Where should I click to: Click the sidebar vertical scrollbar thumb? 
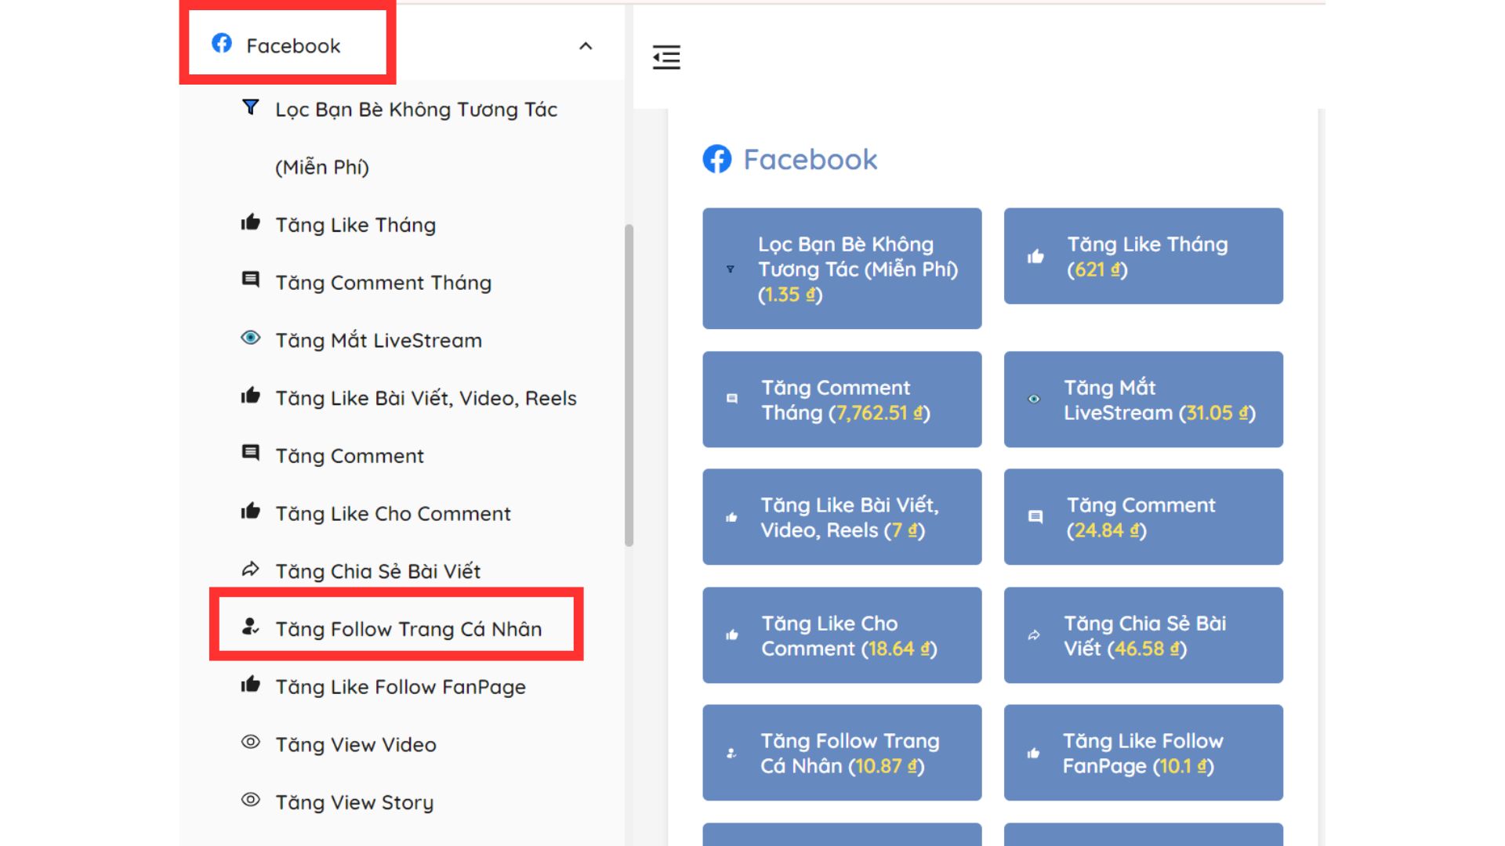pos(629,385)
